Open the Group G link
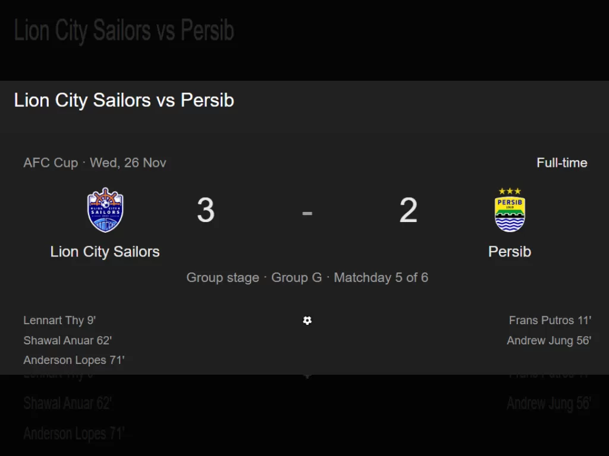The image size is (609, 456). point(296,278)
